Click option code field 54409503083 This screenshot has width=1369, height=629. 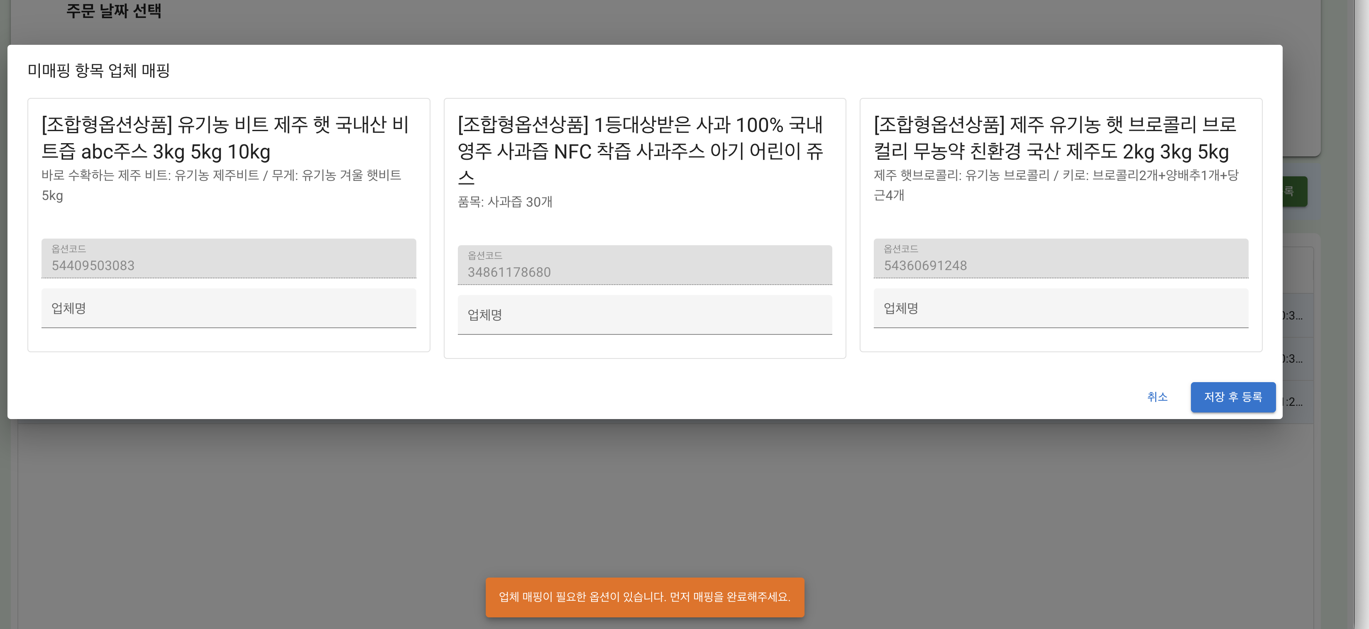(229, 259)
